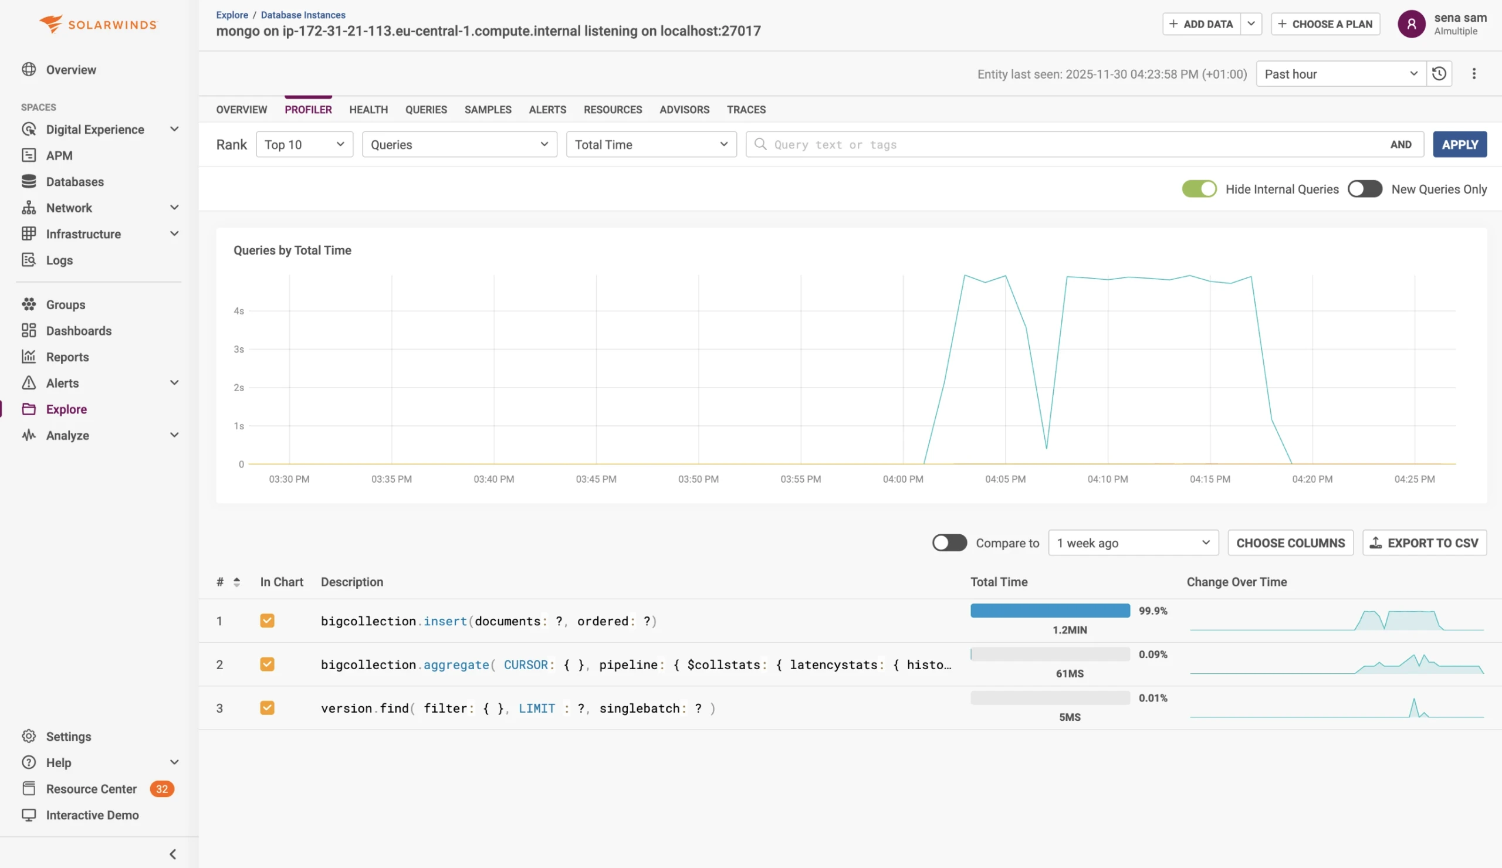This screenshot has width=1502, height=868.
Task: Click the Apply button
Action: (x=1460, y=144)
